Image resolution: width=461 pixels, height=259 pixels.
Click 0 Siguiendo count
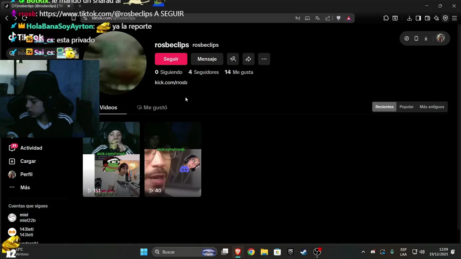(x=169, y=72)
